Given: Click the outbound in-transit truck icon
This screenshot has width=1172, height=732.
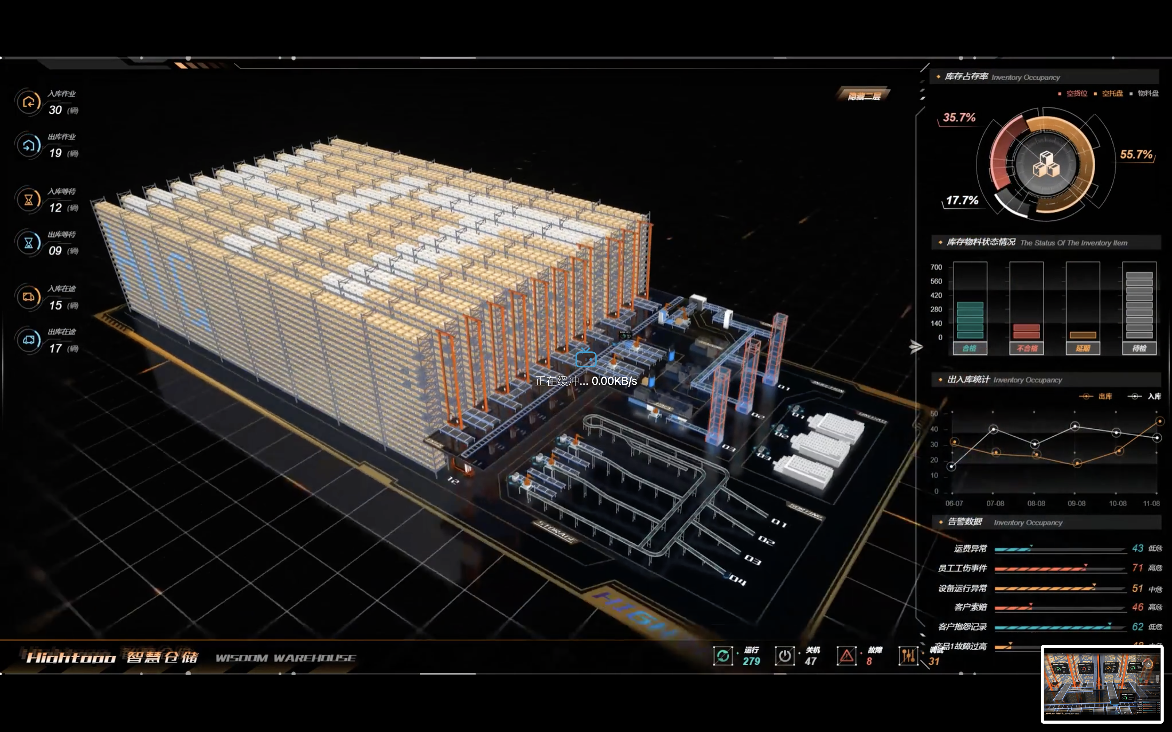Looking at the screenshot, I should pyautogui.click(x=29, y=340).
